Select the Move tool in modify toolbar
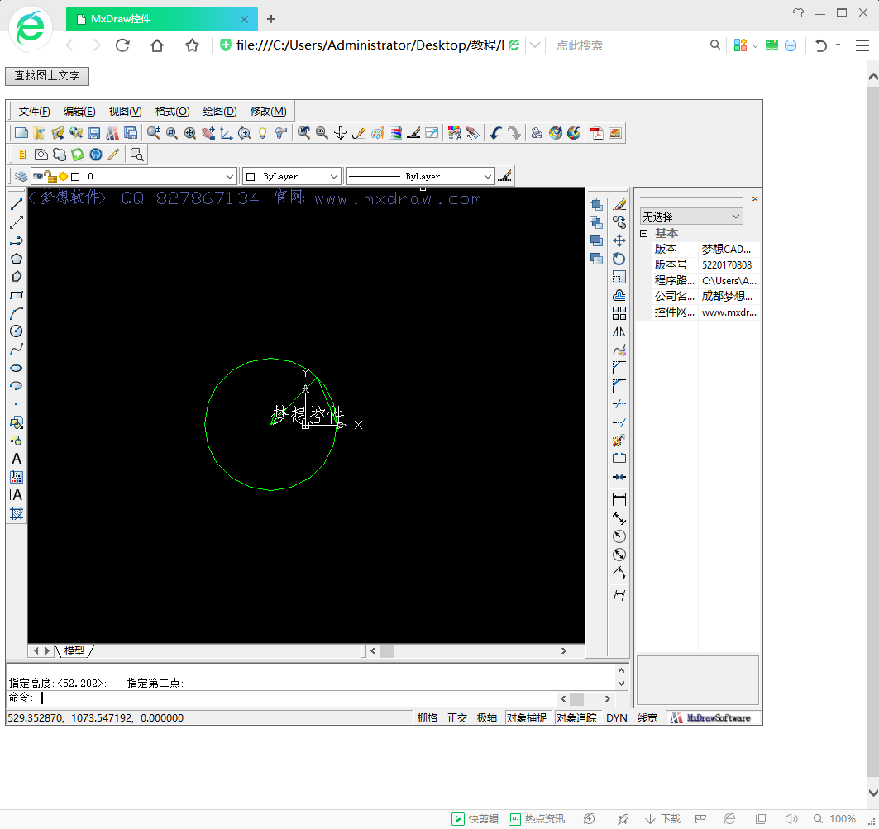This screenshot has width=879, height=829. point(619,241)
